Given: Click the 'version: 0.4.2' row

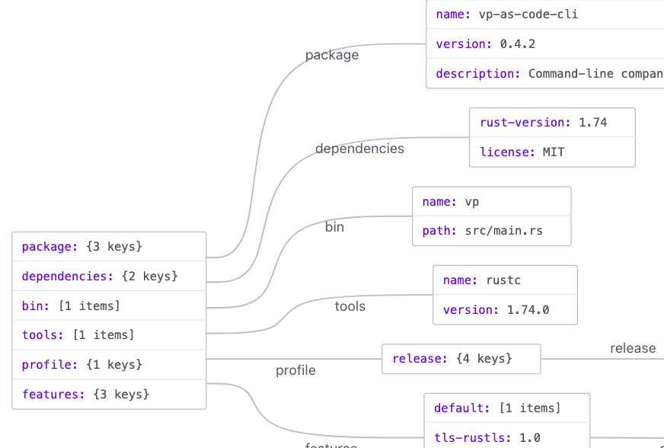Looking at the screenshot, I should pos(545,43).
